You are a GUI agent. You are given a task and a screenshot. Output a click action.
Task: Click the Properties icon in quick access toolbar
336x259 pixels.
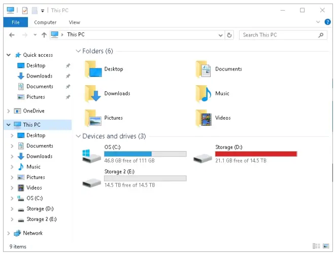point(25,10)
